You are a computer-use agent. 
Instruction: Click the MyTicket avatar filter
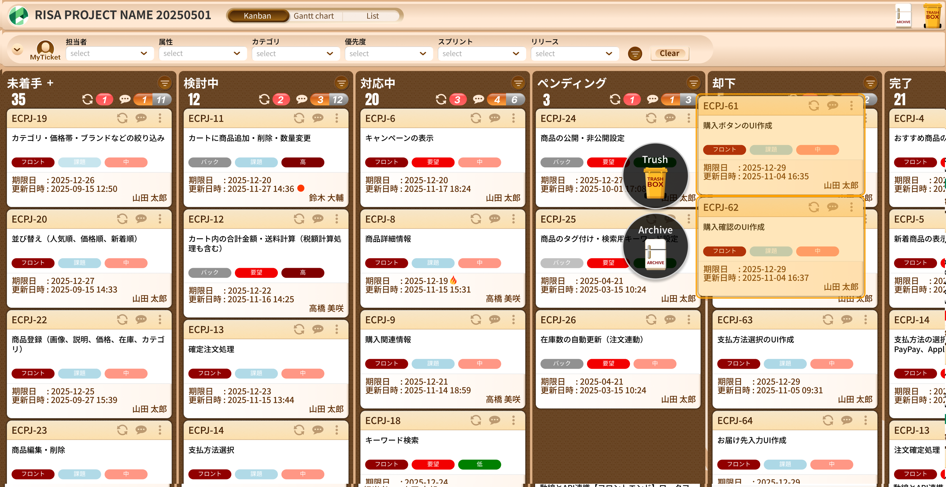[45, 50]
